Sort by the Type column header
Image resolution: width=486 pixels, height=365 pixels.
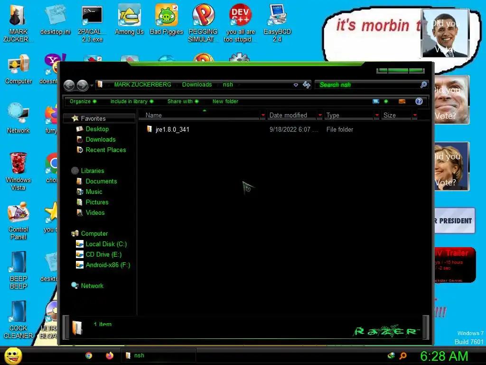tap(349, 115)
